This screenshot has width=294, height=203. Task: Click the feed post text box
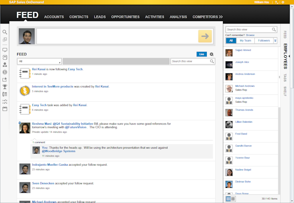coord(117,36)
